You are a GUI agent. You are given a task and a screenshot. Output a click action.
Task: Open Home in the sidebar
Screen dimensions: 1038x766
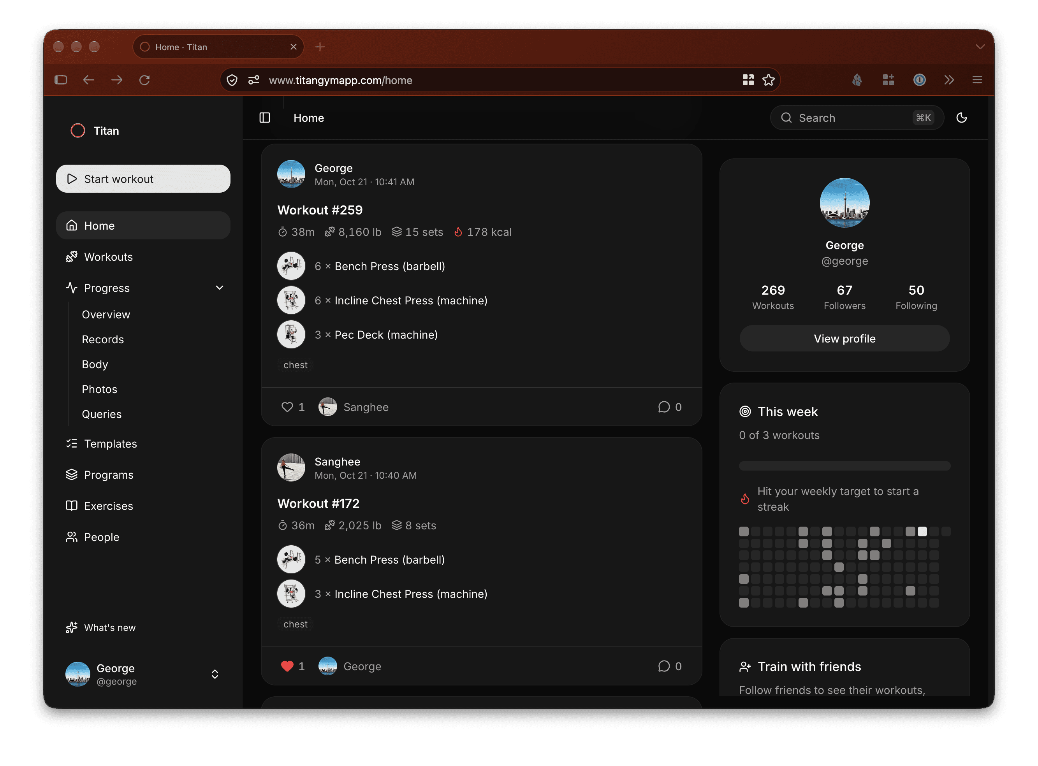click(x=143, y=226)
